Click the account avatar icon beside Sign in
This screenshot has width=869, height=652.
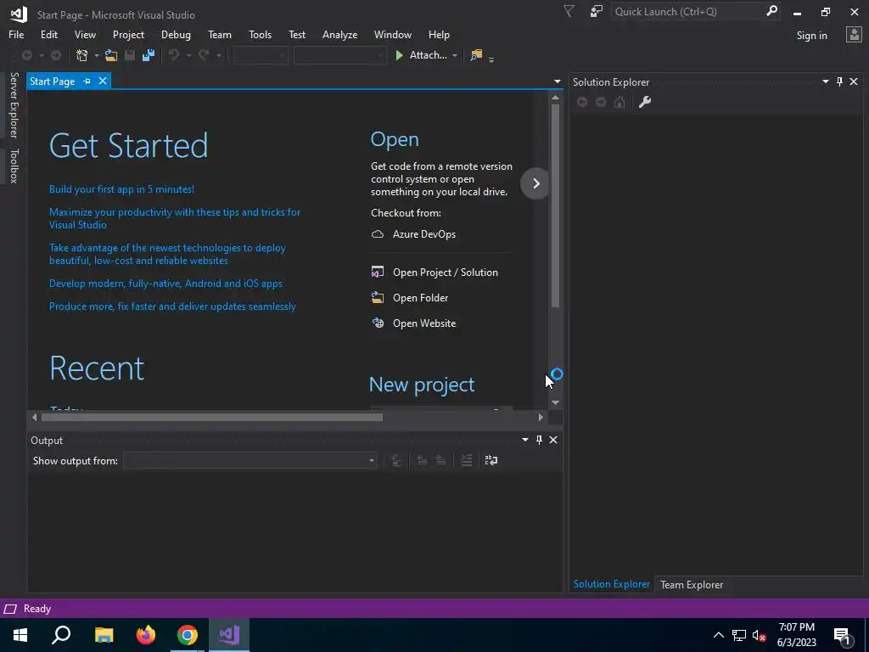tap(854, 35)
